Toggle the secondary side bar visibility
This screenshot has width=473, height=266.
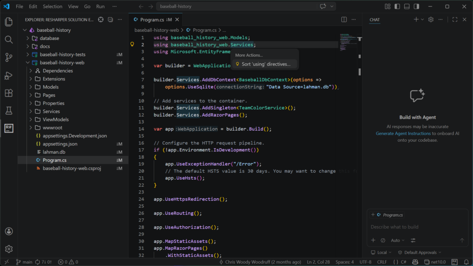pyautogui.click(x=416, y=6)
